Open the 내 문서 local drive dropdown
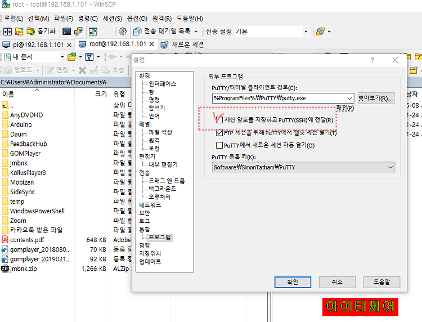This screenshot has height=322, width=422. click(34, 57)
